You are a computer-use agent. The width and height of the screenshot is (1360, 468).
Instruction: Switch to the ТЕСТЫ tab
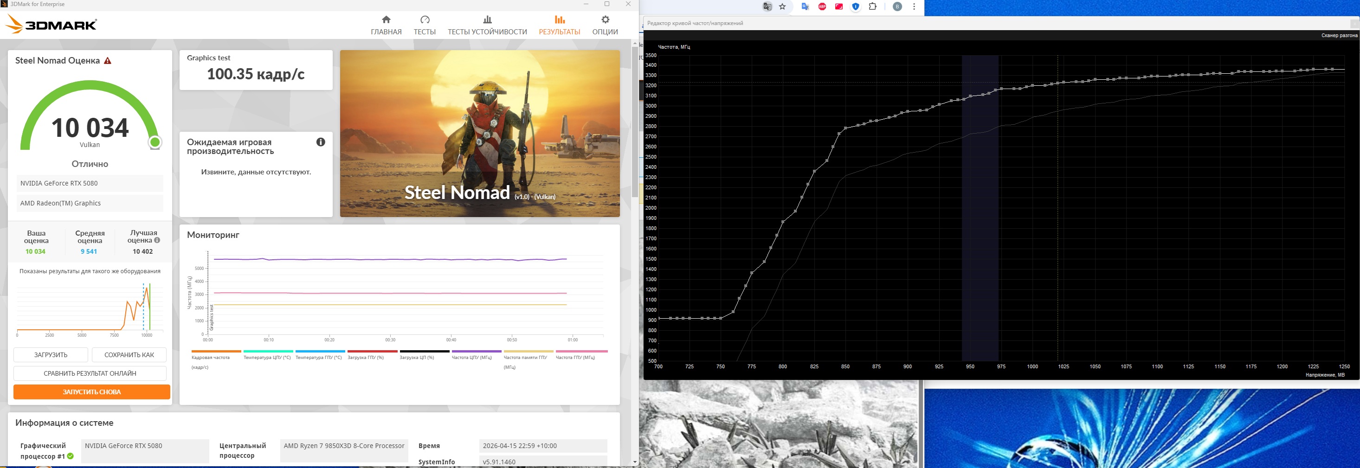coord(425,26)
